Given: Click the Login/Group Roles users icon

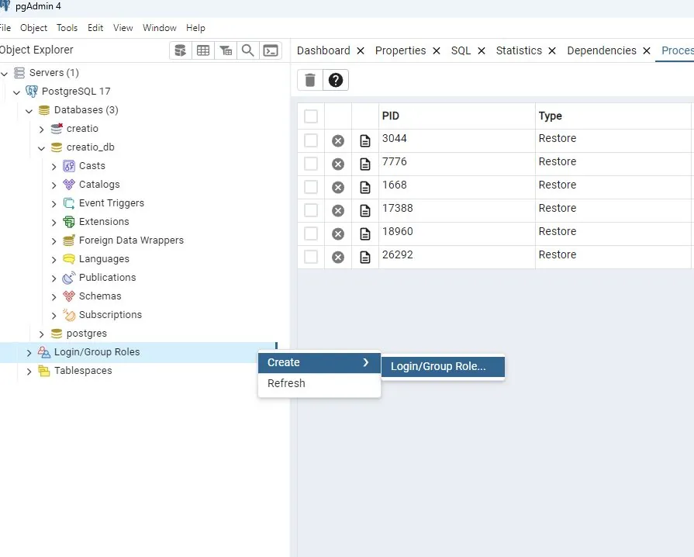Looking at the screenshot, I should tap(44, 352).
